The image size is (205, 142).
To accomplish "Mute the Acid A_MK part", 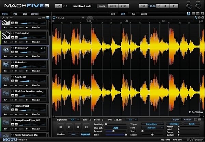I will click(13, 81).
